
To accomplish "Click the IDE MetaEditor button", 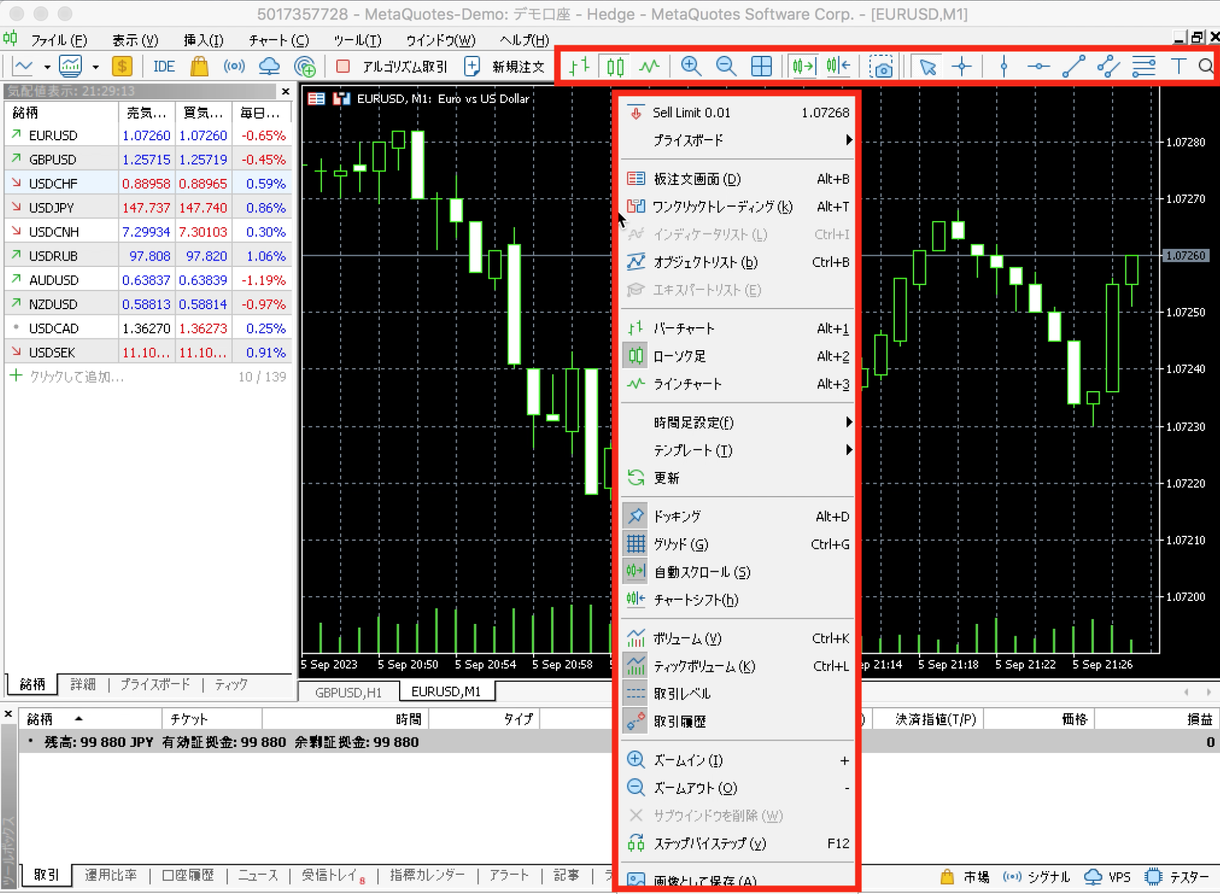I will [164, 66].
